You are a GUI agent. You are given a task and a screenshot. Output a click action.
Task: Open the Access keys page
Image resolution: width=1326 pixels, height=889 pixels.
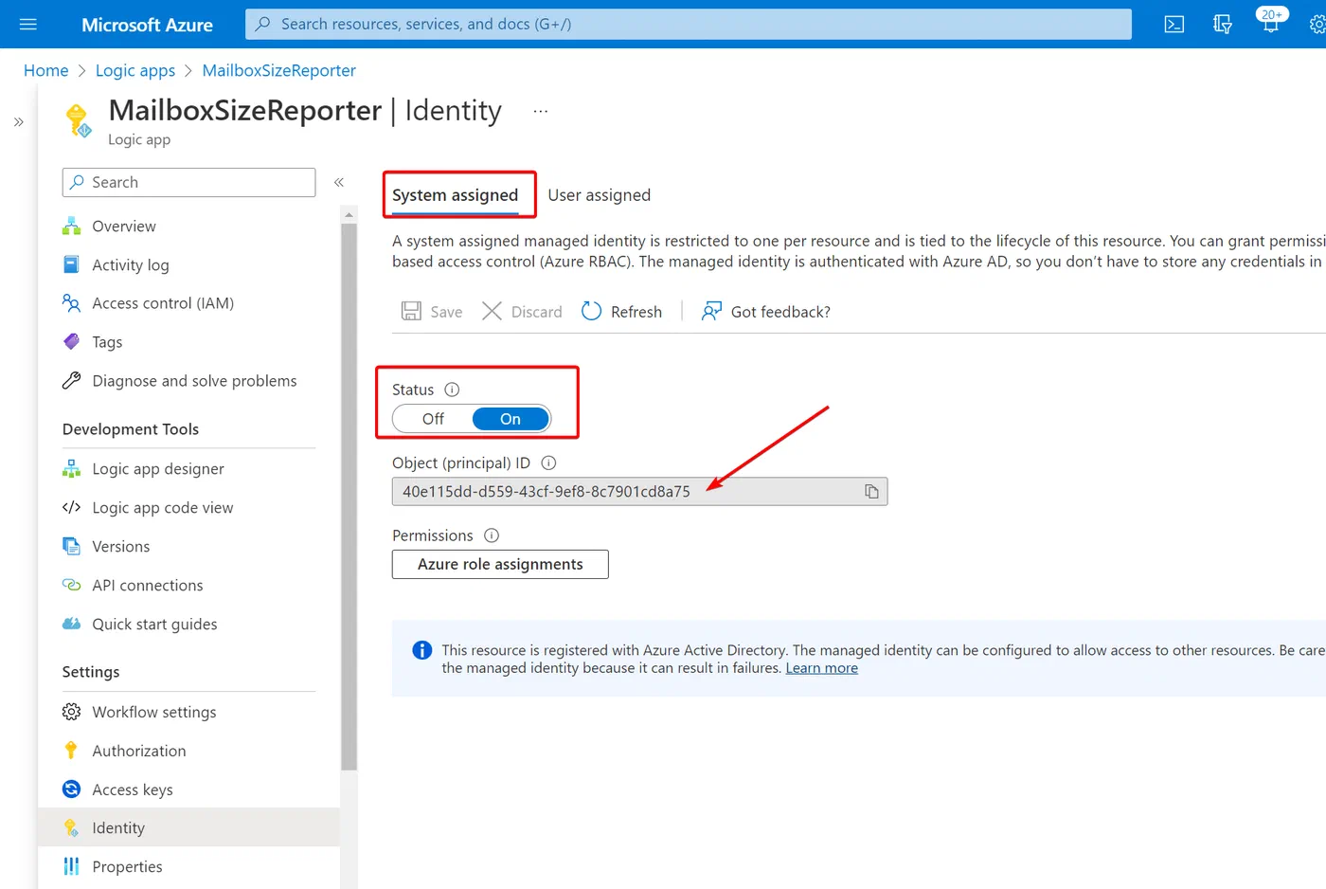(x=188, y=789)
